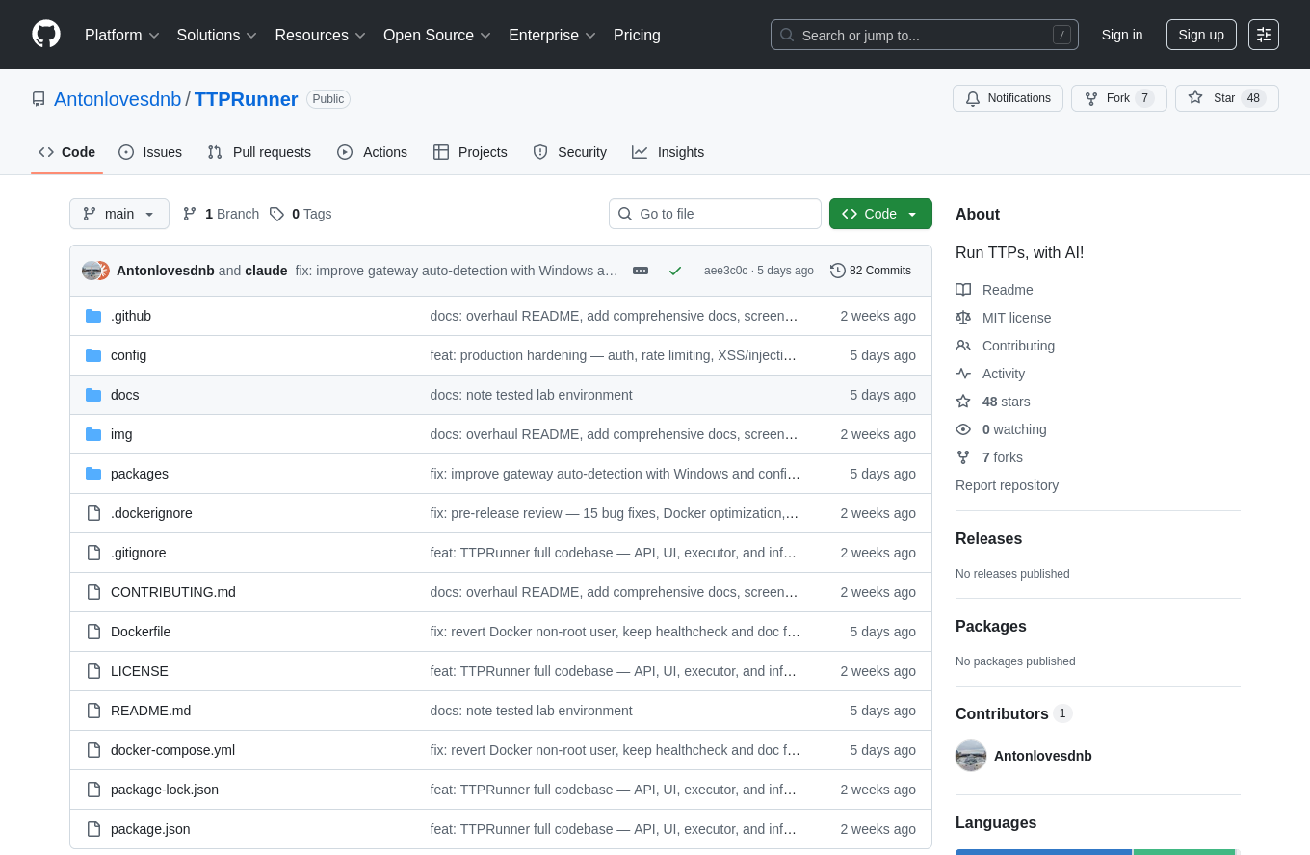Open the docs folder icon
1310x855 pixels.
pyautogui.click(x=93, y=395)
